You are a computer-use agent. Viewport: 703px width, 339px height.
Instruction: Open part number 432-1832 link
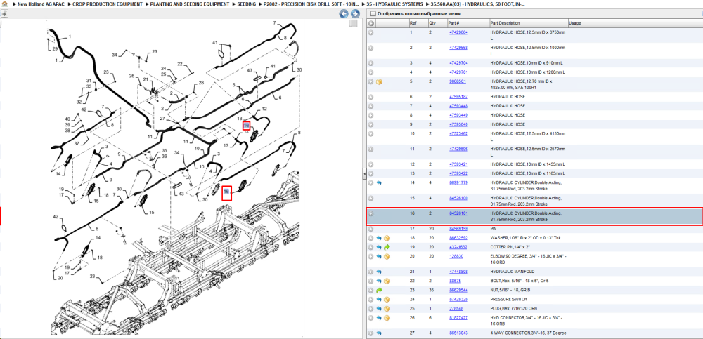coord(457,247)
